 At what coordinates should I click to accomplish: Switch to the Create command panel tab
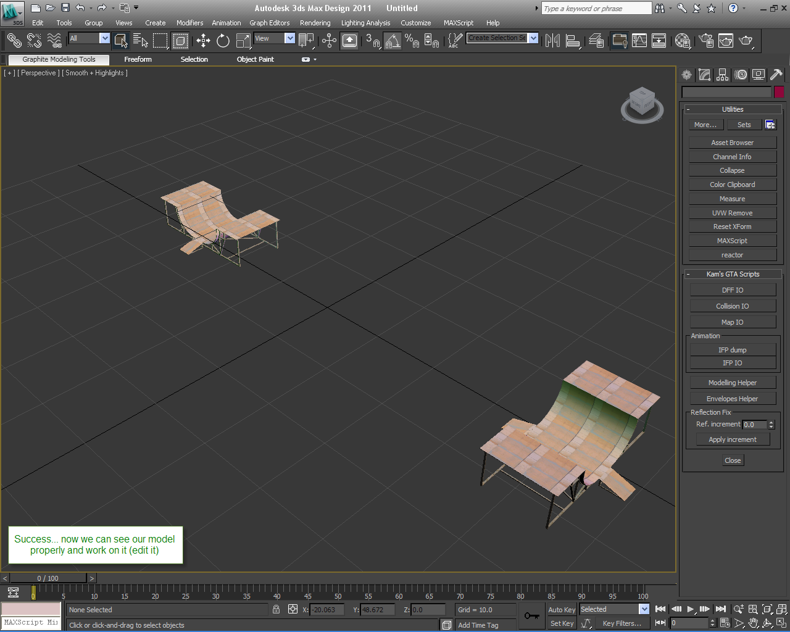686,75
